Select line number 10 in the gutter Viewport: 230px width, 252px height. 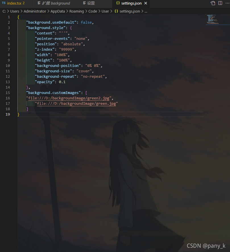pos(8,65)
